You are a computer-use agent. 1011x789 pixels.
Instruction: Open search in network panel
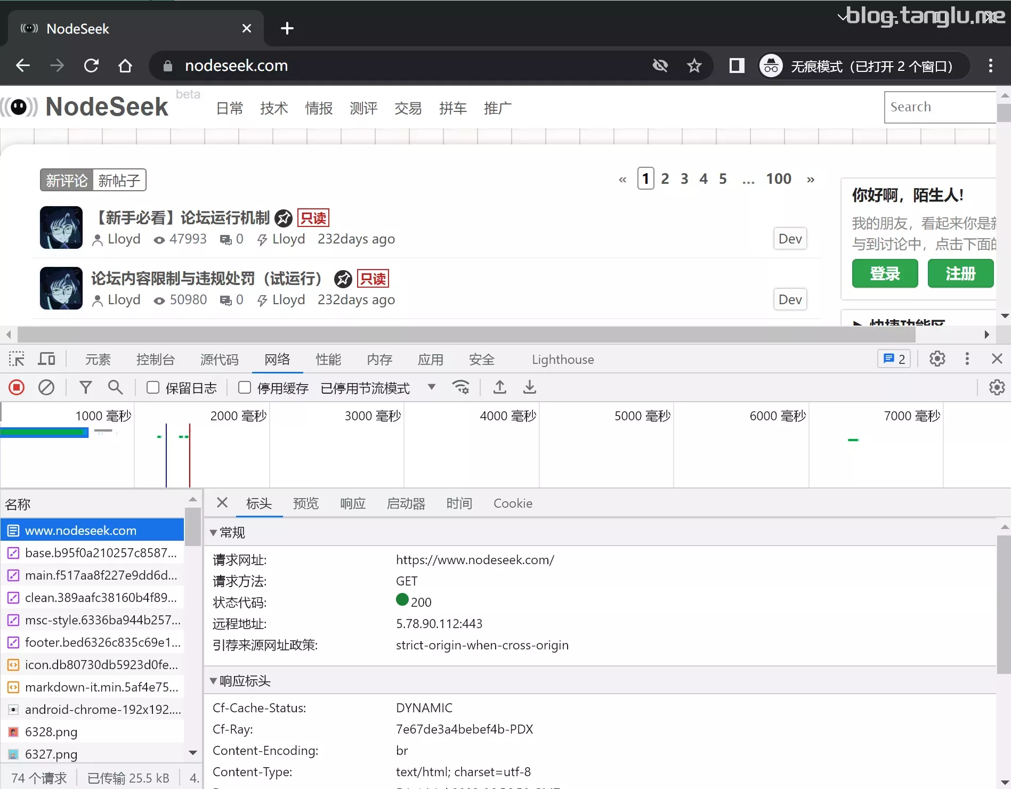click(115, 387)
